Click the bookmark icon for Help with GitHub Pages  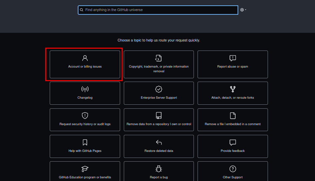(85, 142)
